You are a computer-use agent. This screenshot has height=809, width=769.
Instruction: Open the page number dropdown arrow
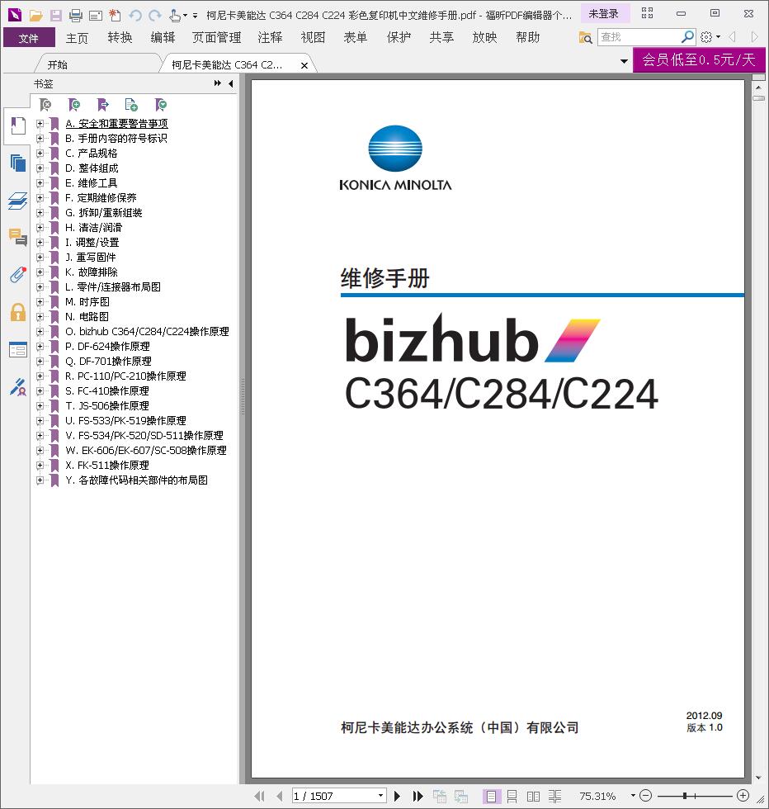point(380,796)
